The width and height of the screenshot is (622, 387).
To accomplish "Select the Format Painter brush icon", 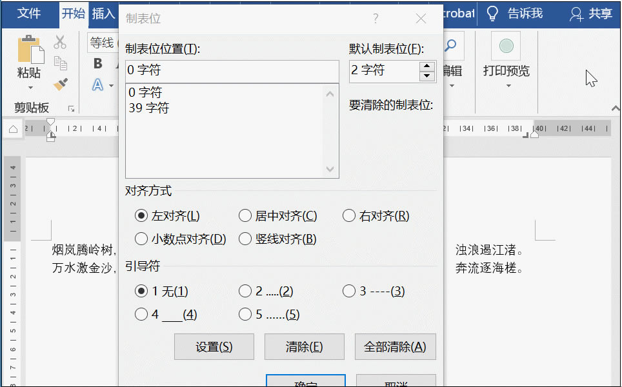I will (60, 84).
